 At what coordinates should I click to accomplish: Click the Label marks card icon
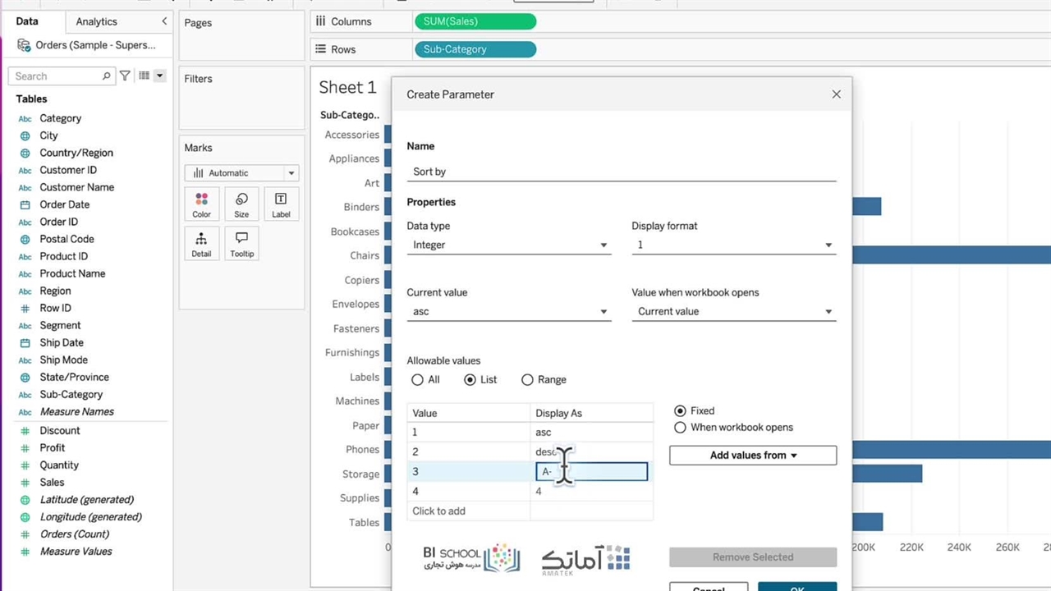pos(281,204)
